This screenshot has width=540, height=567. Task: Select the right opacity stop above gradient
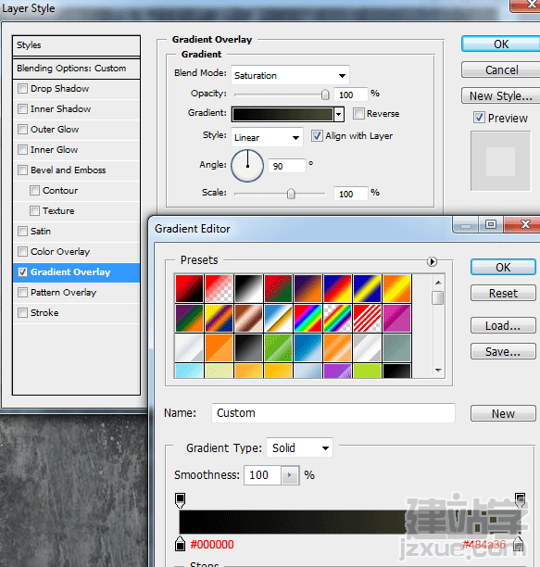[x=520, y=500]
